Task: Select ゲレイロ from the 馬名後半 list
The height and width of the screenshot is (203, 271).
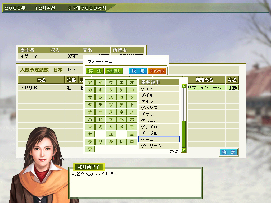Action: click(x=159, y=127)
